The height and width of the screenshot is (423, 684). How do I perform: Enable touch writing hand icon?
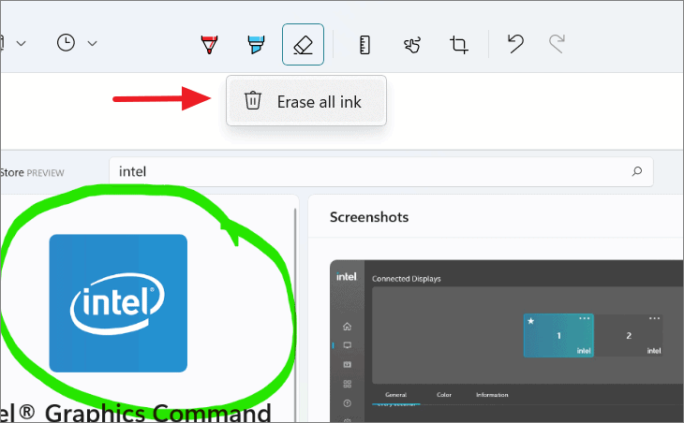411,44
